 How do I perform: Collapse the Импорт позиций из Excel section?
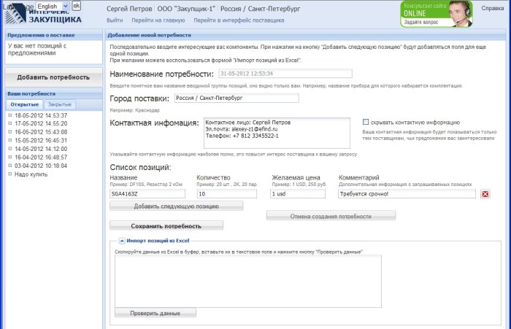click(121, 240)
